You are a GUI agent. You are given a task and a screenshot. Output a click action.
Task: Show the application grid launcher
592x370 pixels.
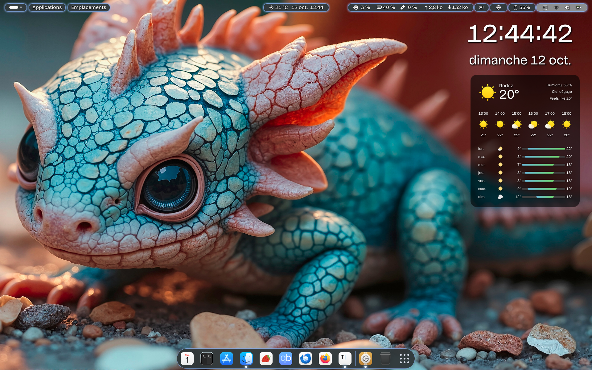point(404,359)
